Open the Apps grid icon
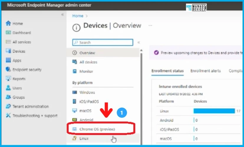 tap(8, 60)
